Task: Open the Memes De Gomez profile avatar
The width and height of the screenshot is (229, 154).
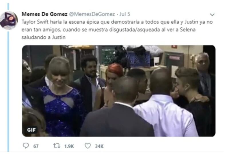Action: (x=9, y=21)
